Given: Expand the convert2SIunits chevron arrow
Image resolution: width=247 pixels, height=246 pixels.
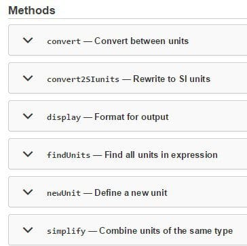Looking at the screenshot, I should coord(28,79).
